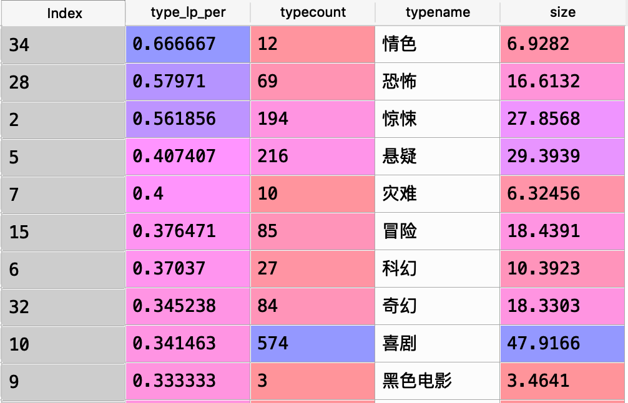Click the size cell 16.6132

coord(562,82)
